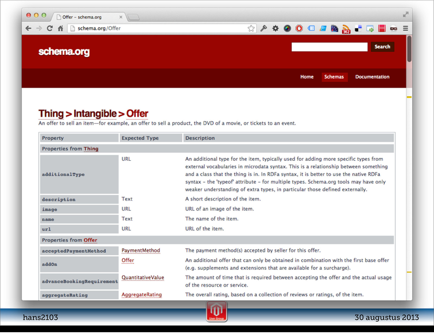Click the key extension icon
This screenshot has height=334, width=434.
pos(264,28)
